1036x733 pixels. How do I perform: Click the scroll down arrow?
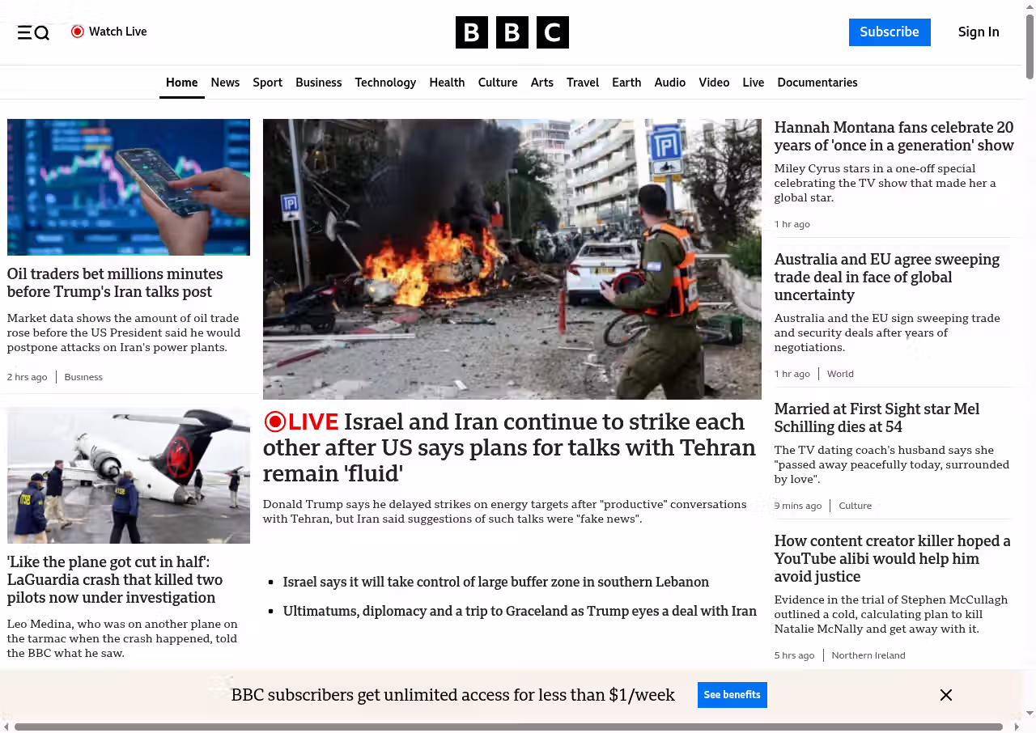click(1030, 713)
